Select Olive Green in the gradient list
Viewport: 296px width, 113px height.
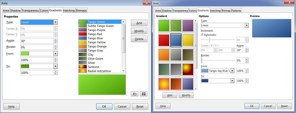coord(95,59)
